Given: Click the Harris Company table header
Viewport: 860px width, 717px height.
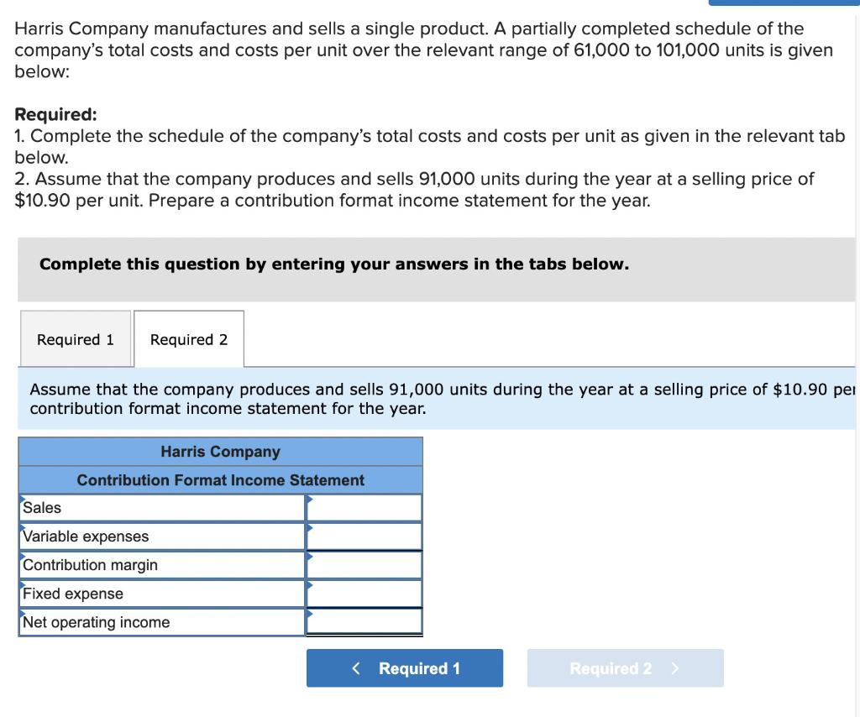Looking at the screenshot, I should [220, 452].
